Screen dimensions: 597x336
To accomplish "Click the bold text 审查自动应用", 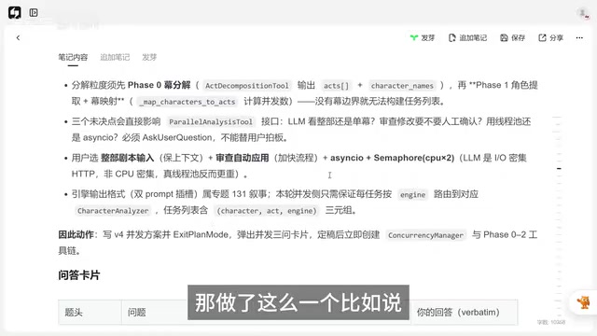I will 243,158.
